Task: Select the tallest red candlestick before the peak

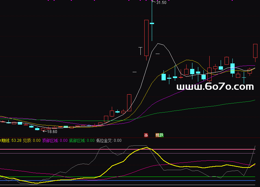Action: coord(146,37)
